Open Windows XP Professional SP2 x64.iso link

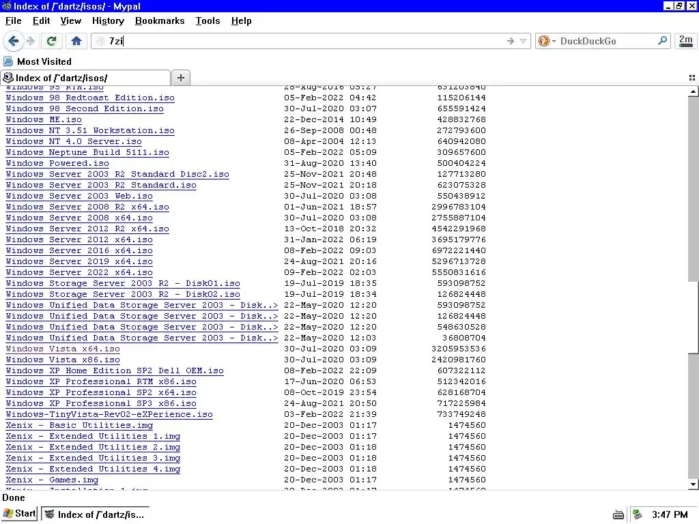[101, 392]
